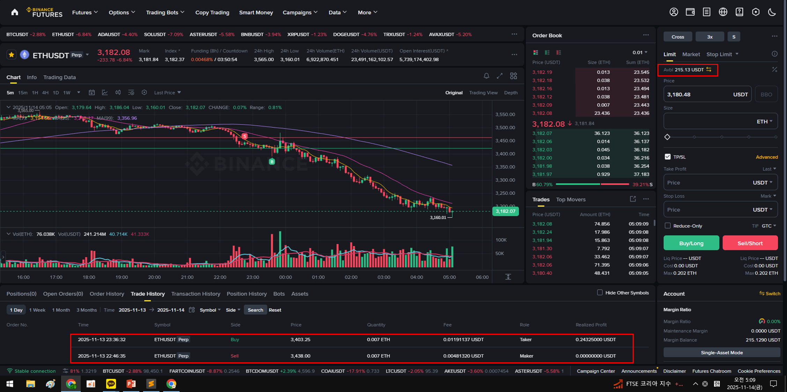
Task: Click the fee calculator icon
Action: (x=774, y=69)
